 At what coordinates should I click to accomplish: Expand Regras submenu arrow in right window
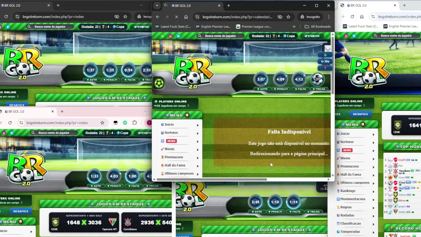coord(373,208)
